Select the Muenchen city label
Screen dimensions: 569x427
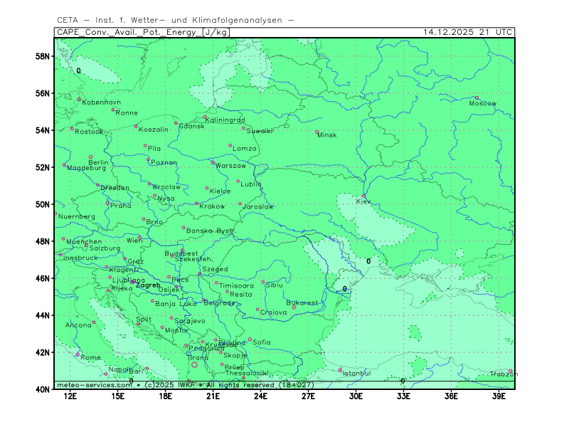coord(84,242)
